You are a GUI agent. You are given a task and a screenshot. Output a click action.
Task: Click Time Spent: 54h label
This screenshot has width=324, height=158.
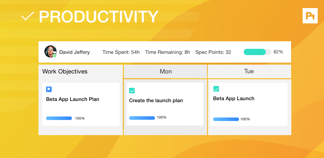click(121, 52)
